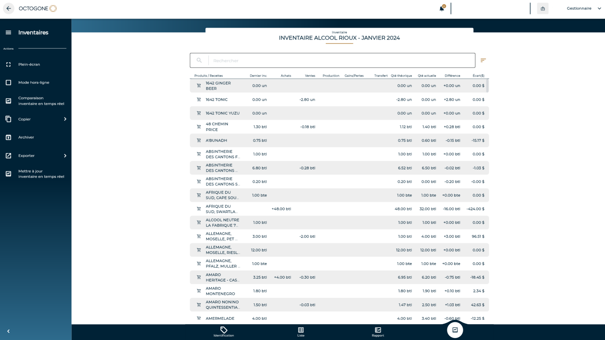
Task: Click the -2.80 un ventes value for 1642 TONIC
Action: [307, 99]
